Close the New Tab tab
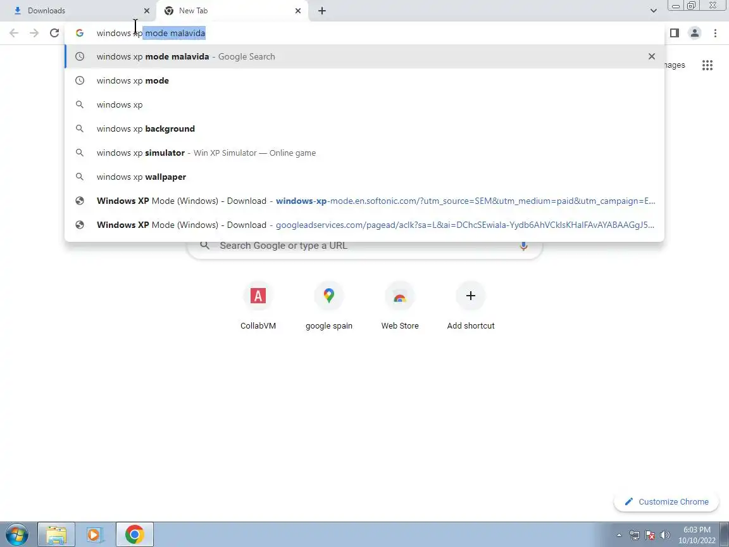Viewport: 729px width, 547px height. click(298, 11)
